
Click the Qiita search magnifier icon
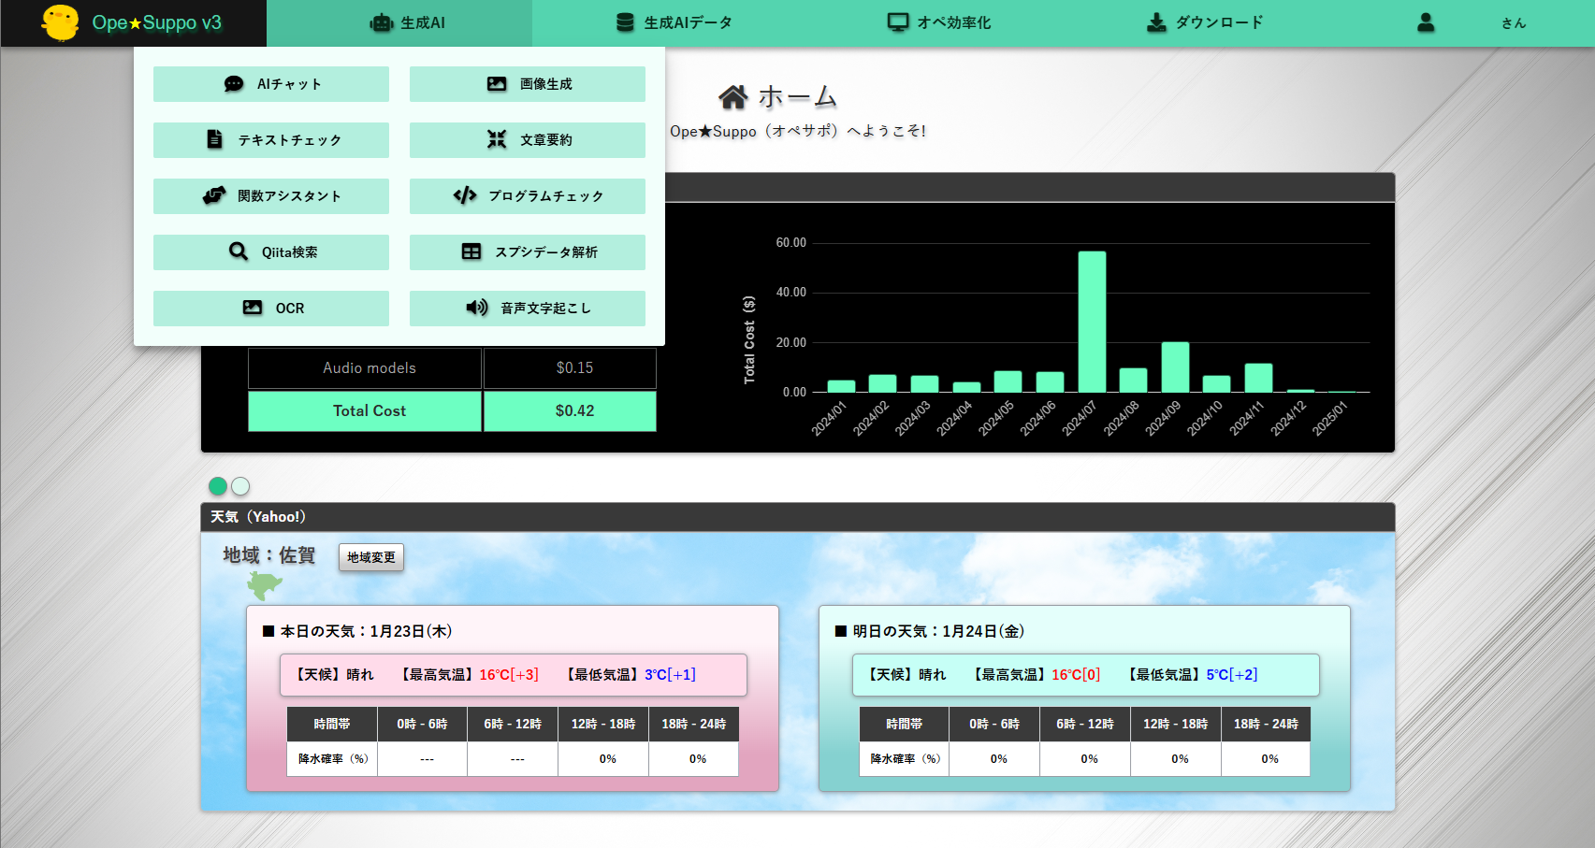239,252
